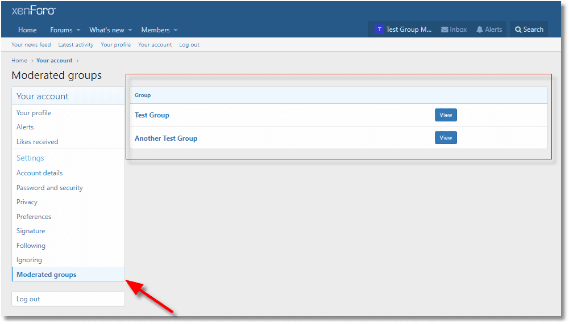Expand the What's new dropdown arrow
This screenshot has width=569, height=324.
(x=130, y=30)
